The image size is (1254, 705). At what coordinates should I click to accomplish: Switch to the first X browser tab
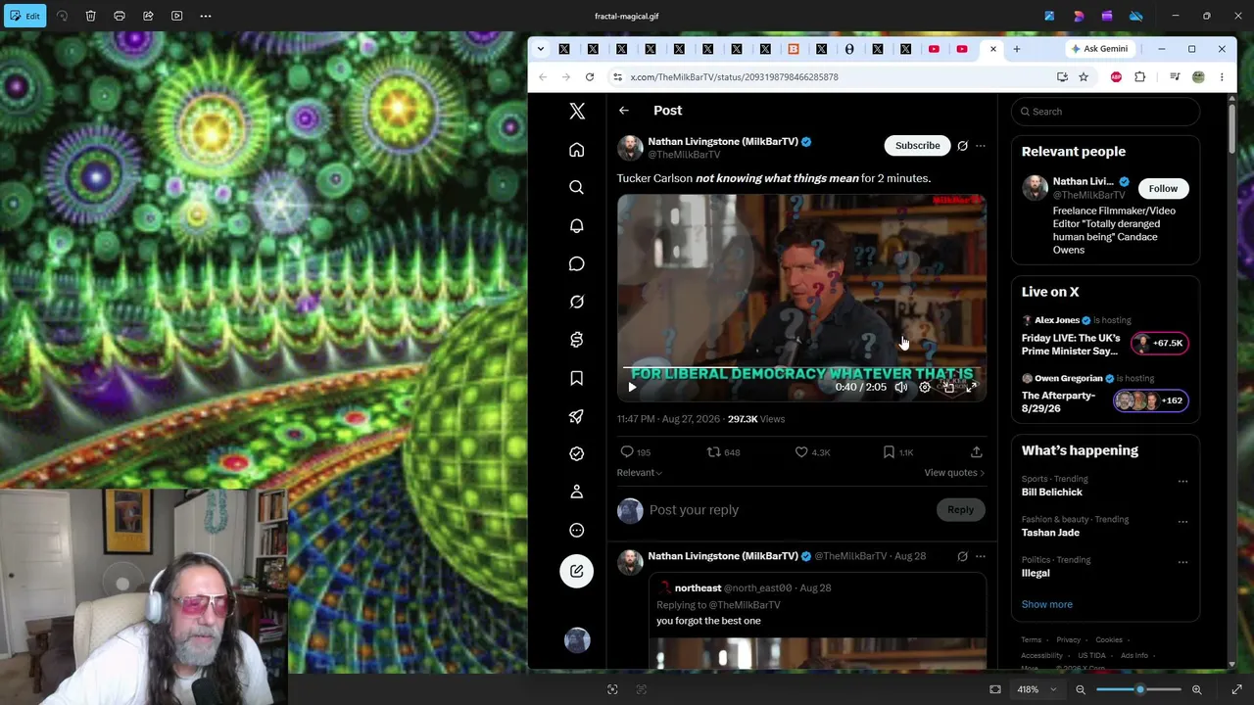564,49
